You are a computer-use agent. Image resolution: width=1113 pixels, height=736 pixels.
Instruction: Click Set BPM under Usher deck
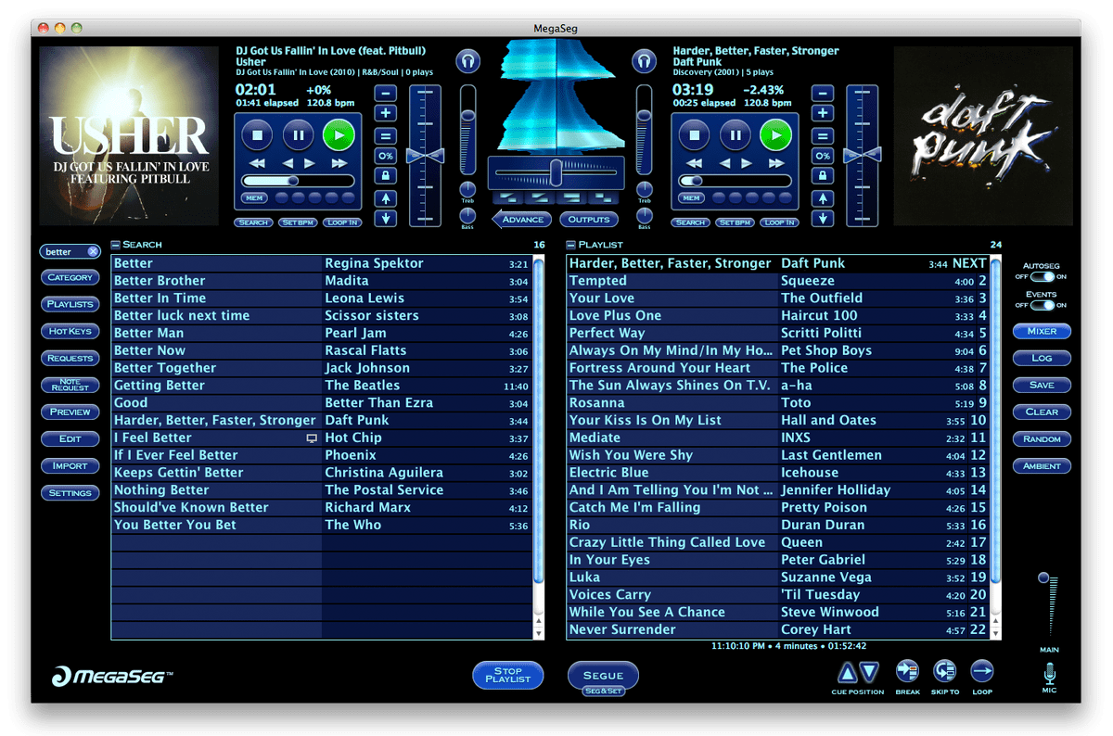(297, 222)
